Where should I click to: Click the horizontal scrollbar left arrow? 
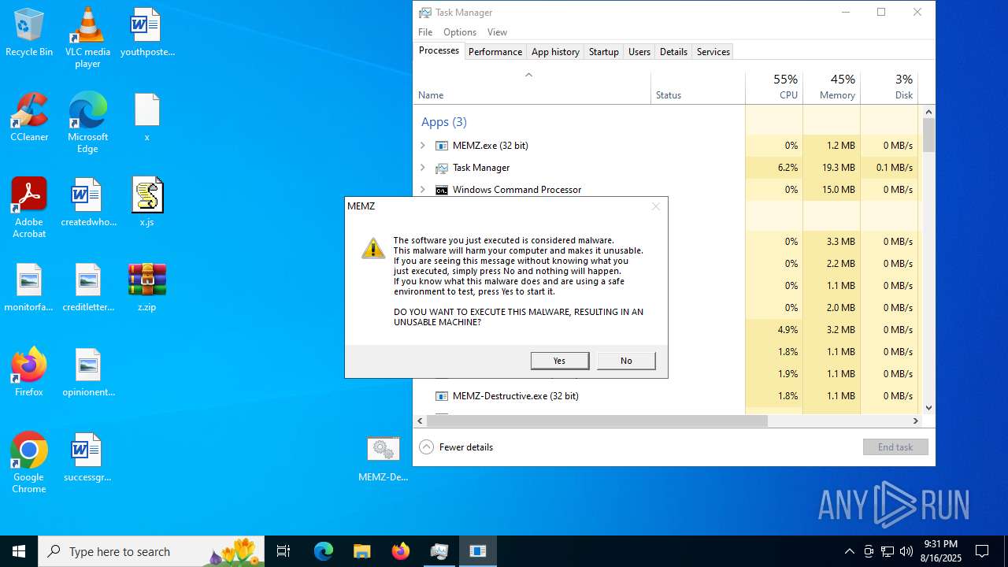click(421, 421)
